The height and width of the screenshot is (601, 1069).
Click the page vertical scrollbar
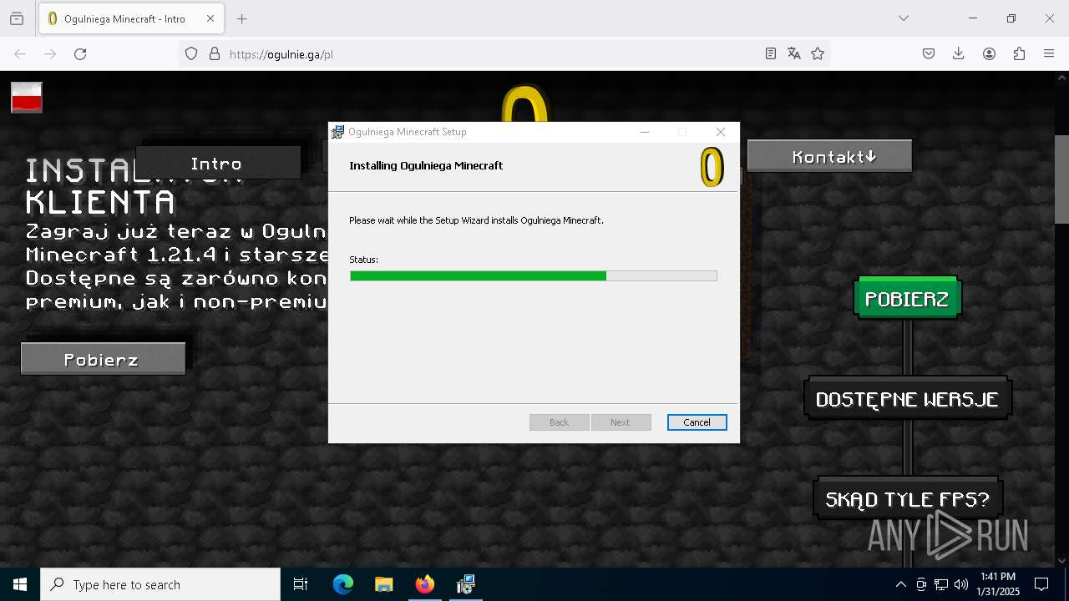click(1061, 179)
